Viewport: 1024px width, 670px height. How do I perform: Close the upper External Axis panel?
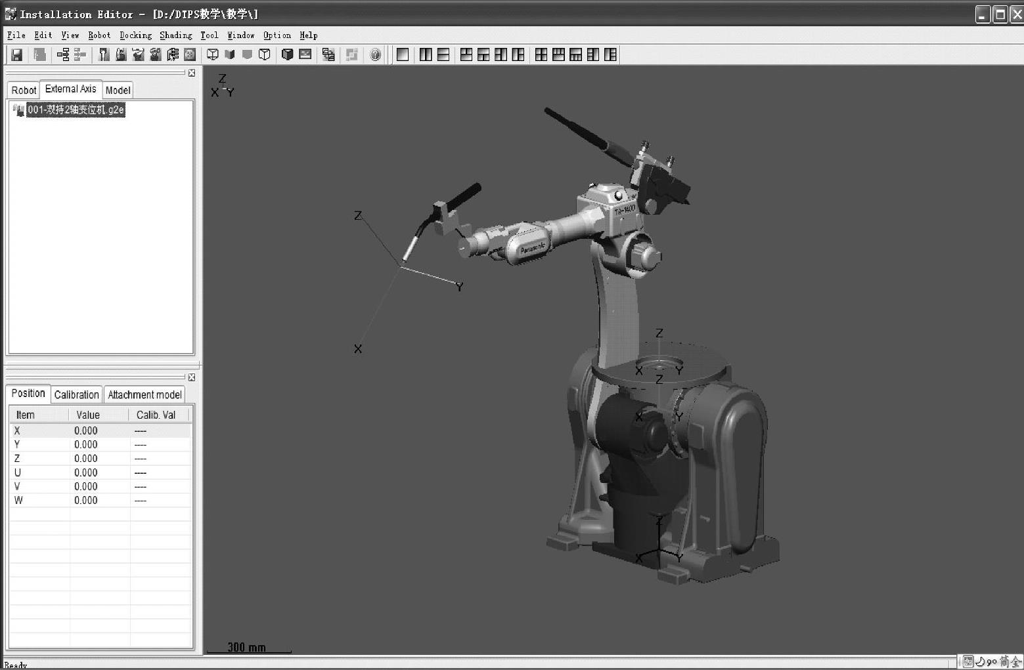tap(192, 73)
